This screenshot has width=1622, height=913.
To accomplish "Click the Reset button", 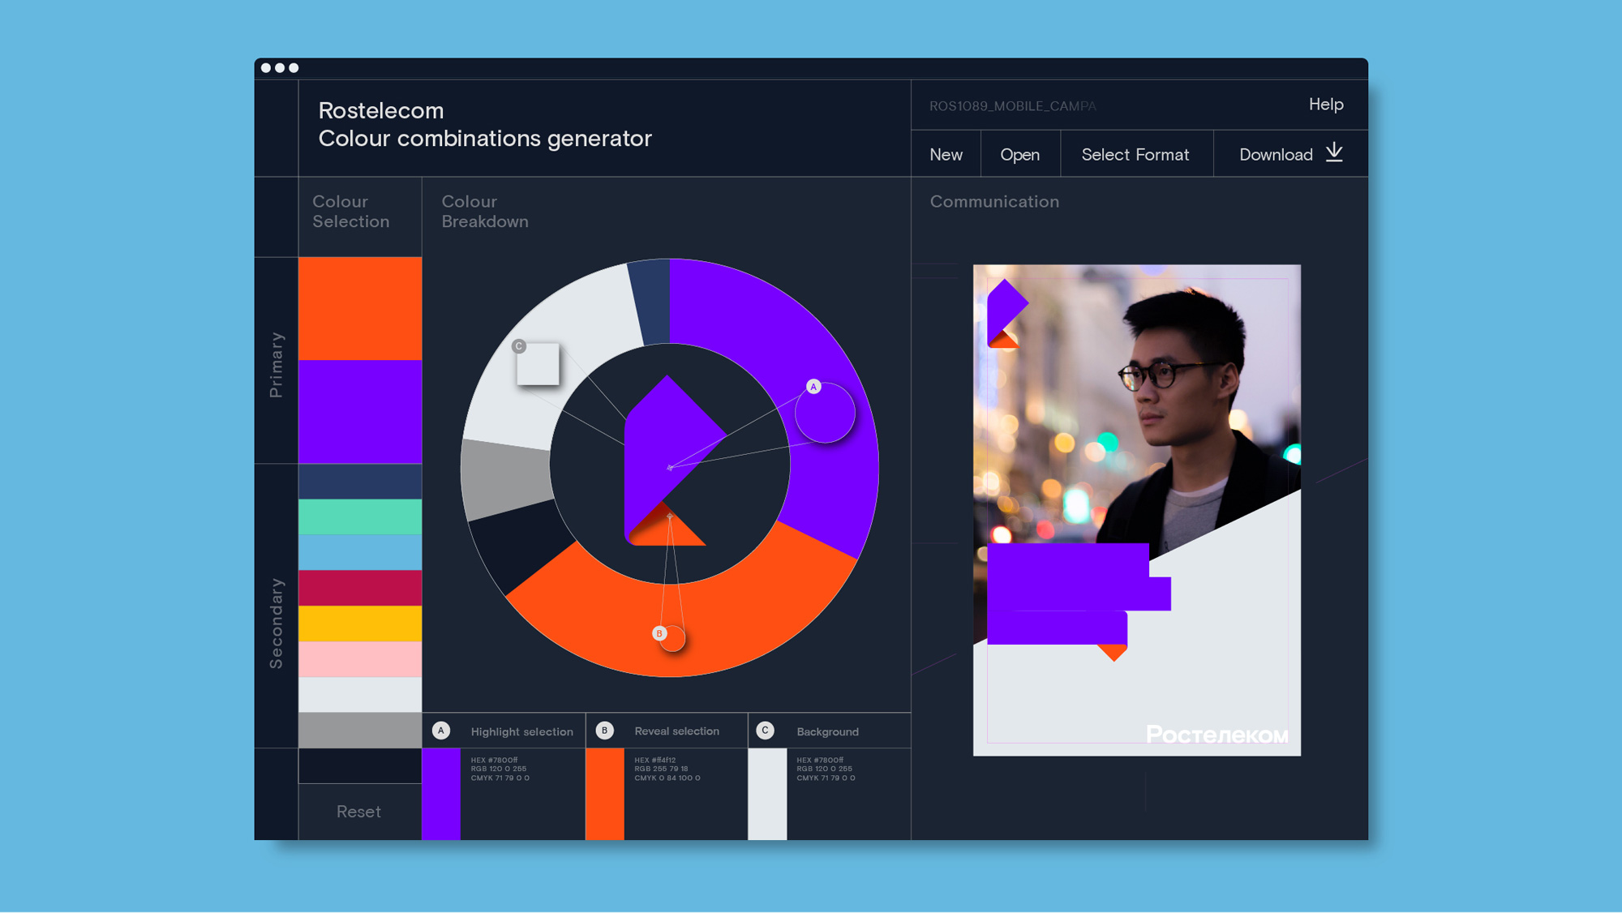I will pyautogui.click(x=358, y=811).
